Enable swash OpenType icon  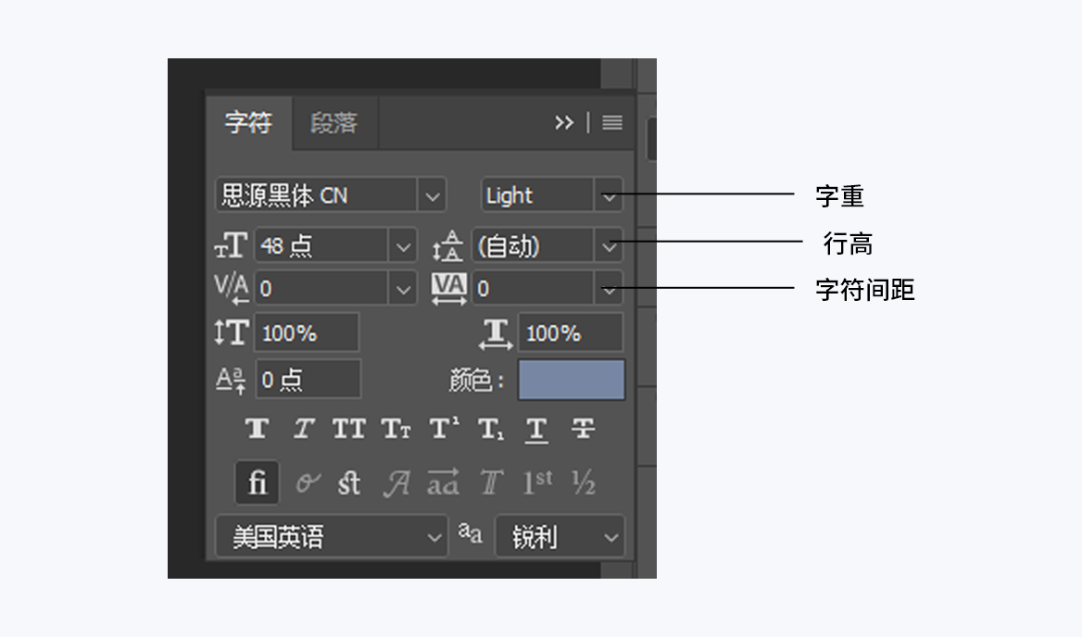point(396,483)
